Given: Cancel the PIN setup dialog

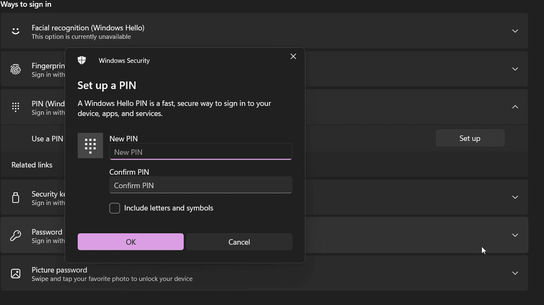Looking at the screenshot, I should coord(239,242).
